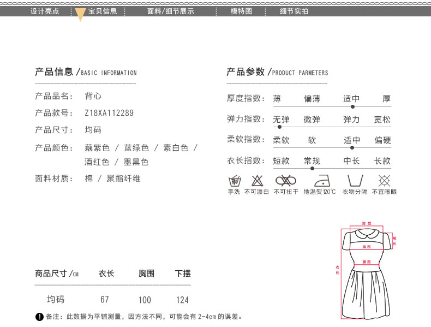Select the 细节实拍 tab

coord(294,11)
